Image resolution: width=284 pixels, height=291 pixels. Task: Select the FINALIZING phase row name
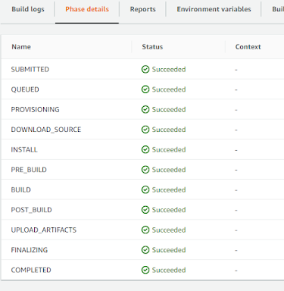30,250
